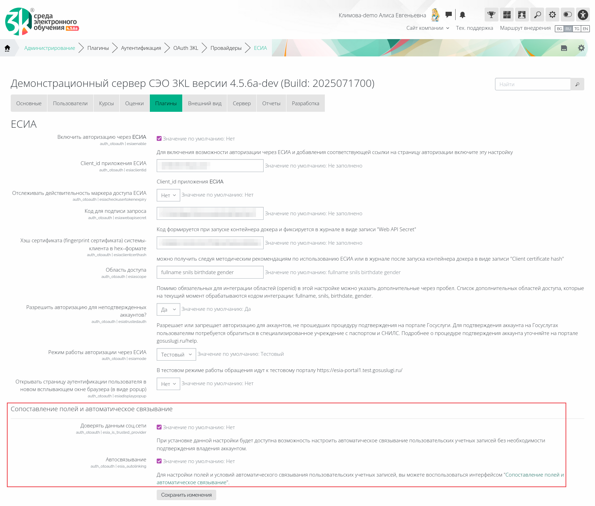Switch language to EN
This screenshot has height=506, width=595.
click(x=585, y=29)
